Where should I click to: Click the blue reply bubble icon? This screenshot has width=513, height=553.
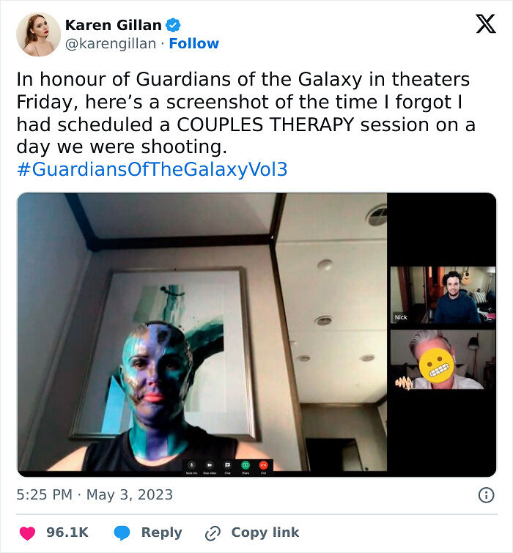tap(122, 532)
